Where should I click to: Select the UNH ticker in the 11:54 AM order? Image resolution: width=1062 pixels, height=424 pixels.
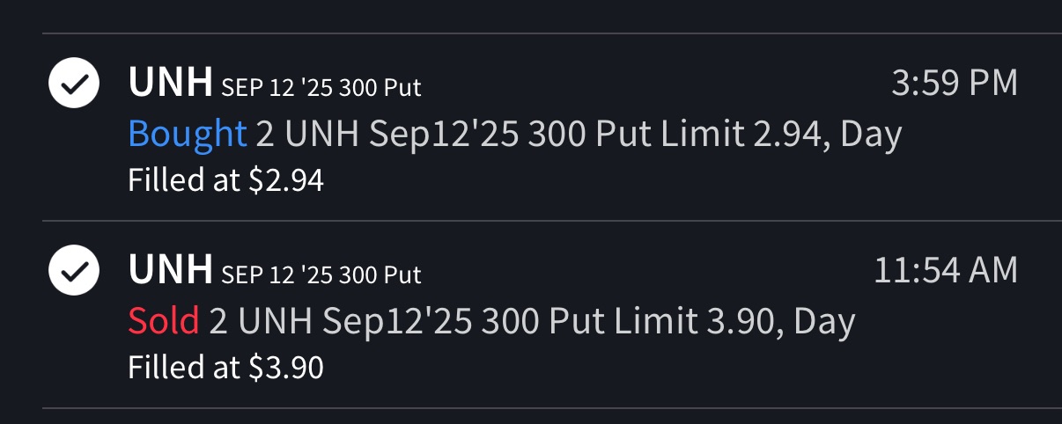point(170,271)
